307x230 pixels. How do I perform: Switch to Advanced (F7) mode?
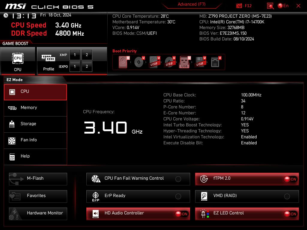coord(192,4)
